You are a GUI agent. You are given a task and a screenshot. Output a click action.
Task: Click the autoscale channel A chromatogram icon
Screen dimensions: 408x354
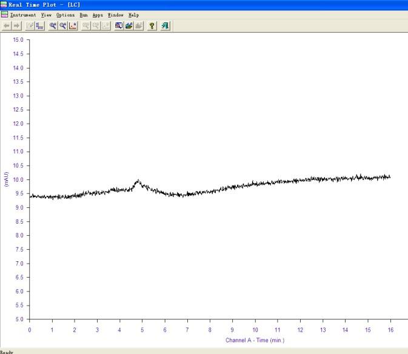(73, 25)
